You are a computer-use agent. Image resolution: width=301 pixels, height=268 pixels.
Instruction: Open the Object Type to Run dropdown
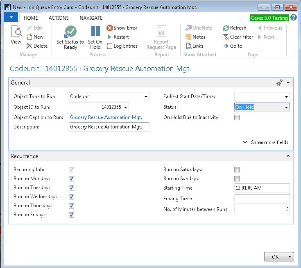[146, 97]
